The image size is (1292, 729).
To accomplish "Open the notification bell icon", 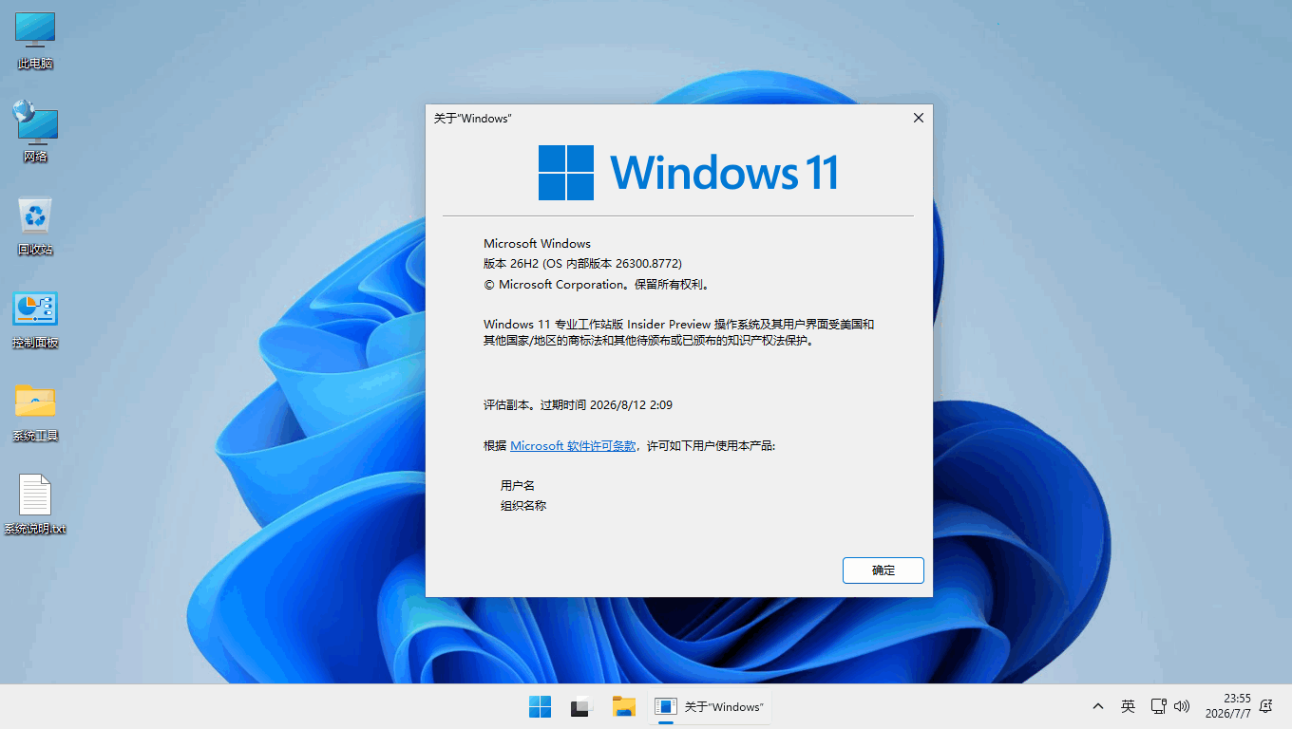I will coord(1265,706).
